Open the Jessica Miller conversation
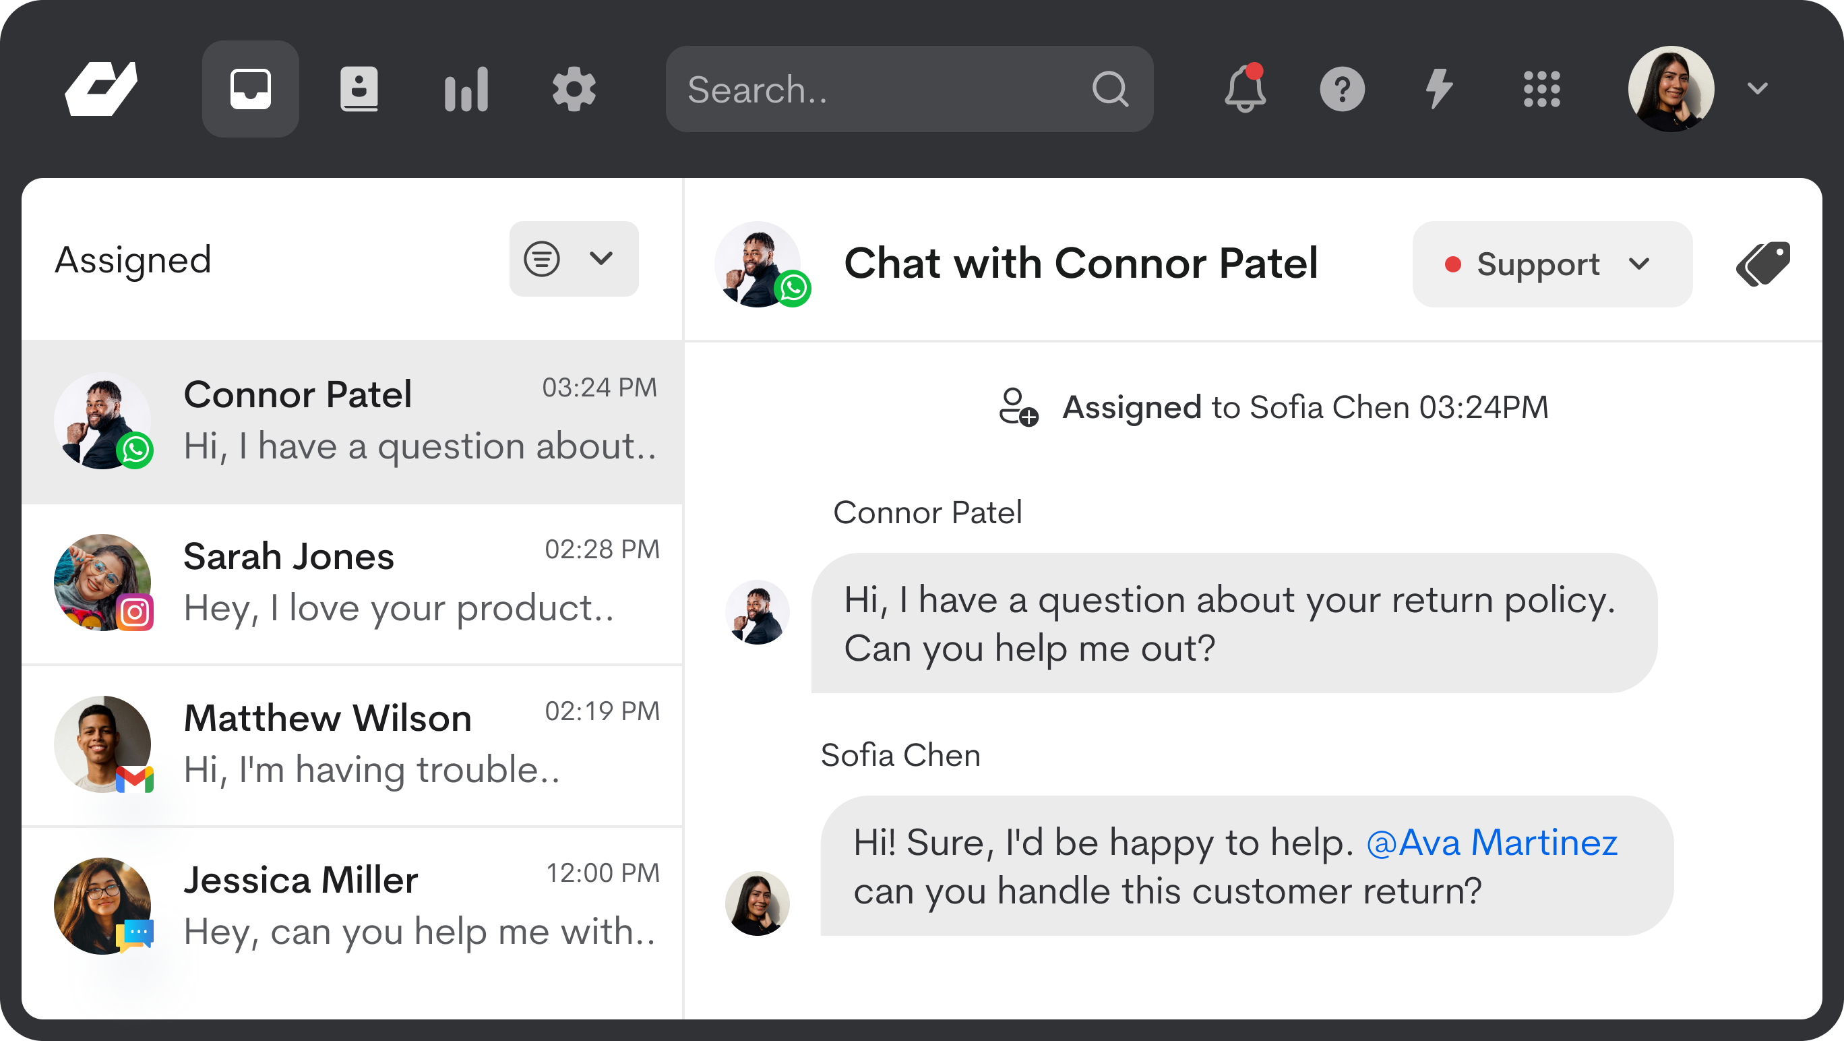1844x1041 pixels. tap(352, 907)
